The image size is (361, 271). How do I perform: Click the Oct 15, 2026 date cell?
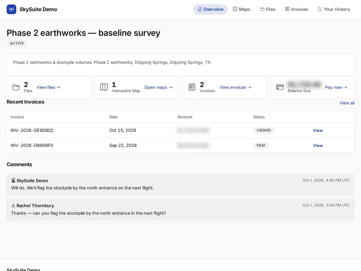point(123,130)
